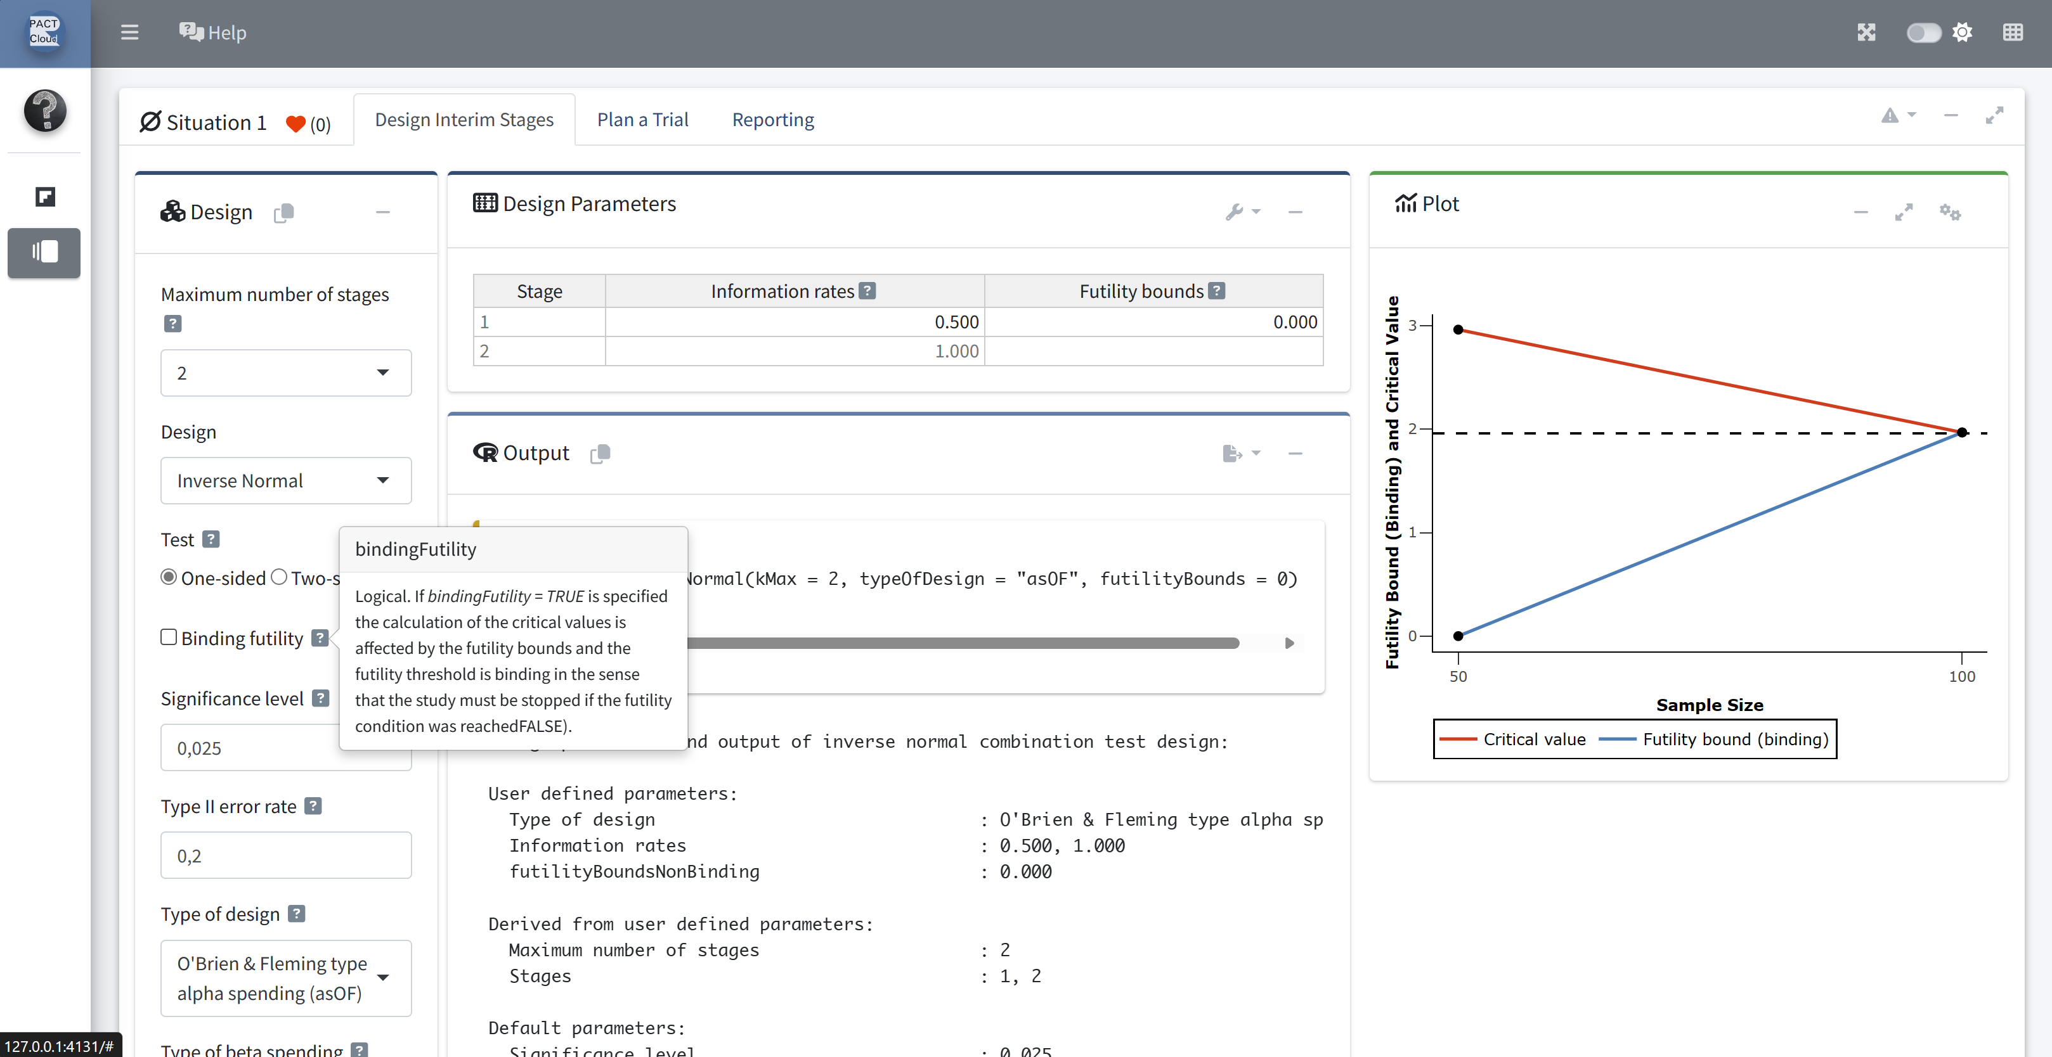Click the Information rates help badge

(x=867, y=290)
